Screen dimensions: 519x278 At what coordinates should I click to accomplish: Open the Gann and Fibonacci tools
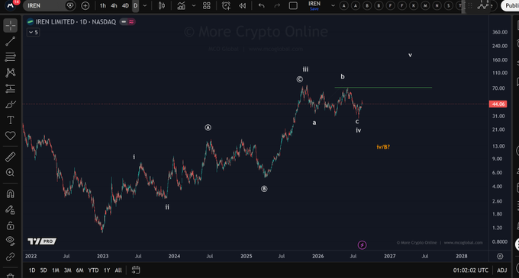coord(10,57)
